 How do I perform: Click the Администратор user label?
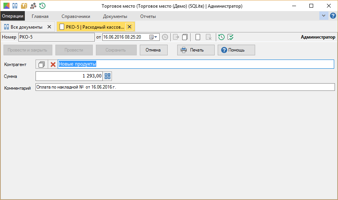(318, 37)
